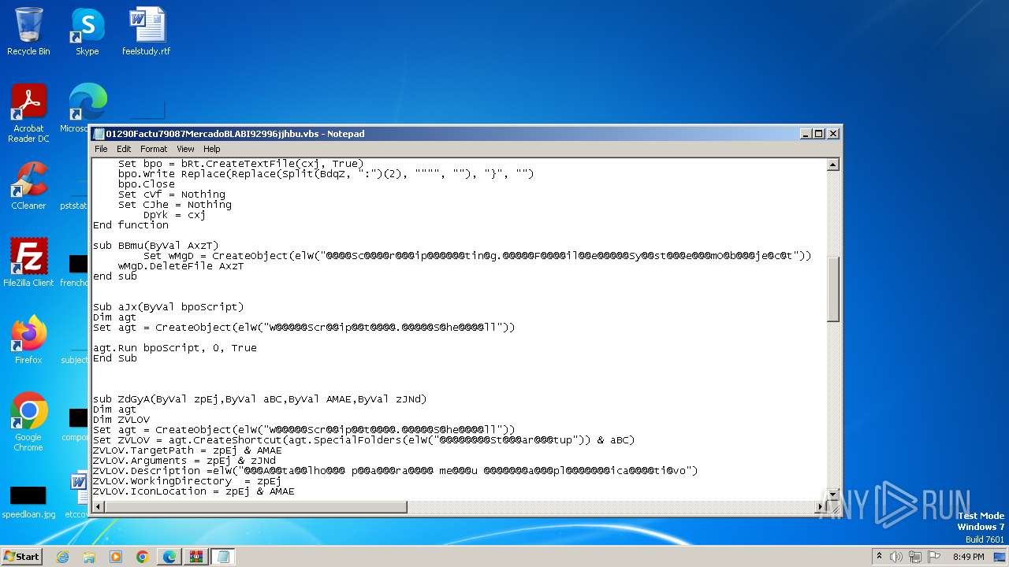Screen dimensions: 1009x567
Task: Click the 'End function' text line
Action: pyautogui.click(x=131, y=225)
